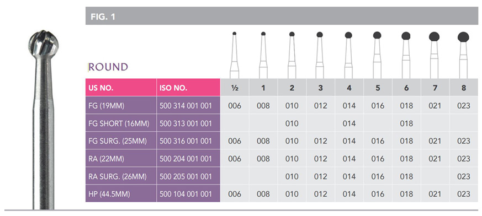The height and width of the screenshot is (216, 482).
Task: Select the US NO. column header
Action: pyautogui.click(x=121, y=88)
